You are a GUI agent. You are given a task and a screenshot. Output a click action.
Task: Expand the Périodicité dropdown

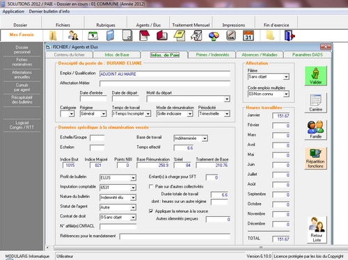pyautogui.click(x=227, y=114)
